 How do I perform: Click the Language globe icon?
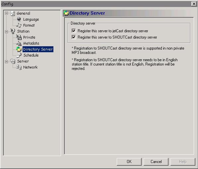(19, 19)
